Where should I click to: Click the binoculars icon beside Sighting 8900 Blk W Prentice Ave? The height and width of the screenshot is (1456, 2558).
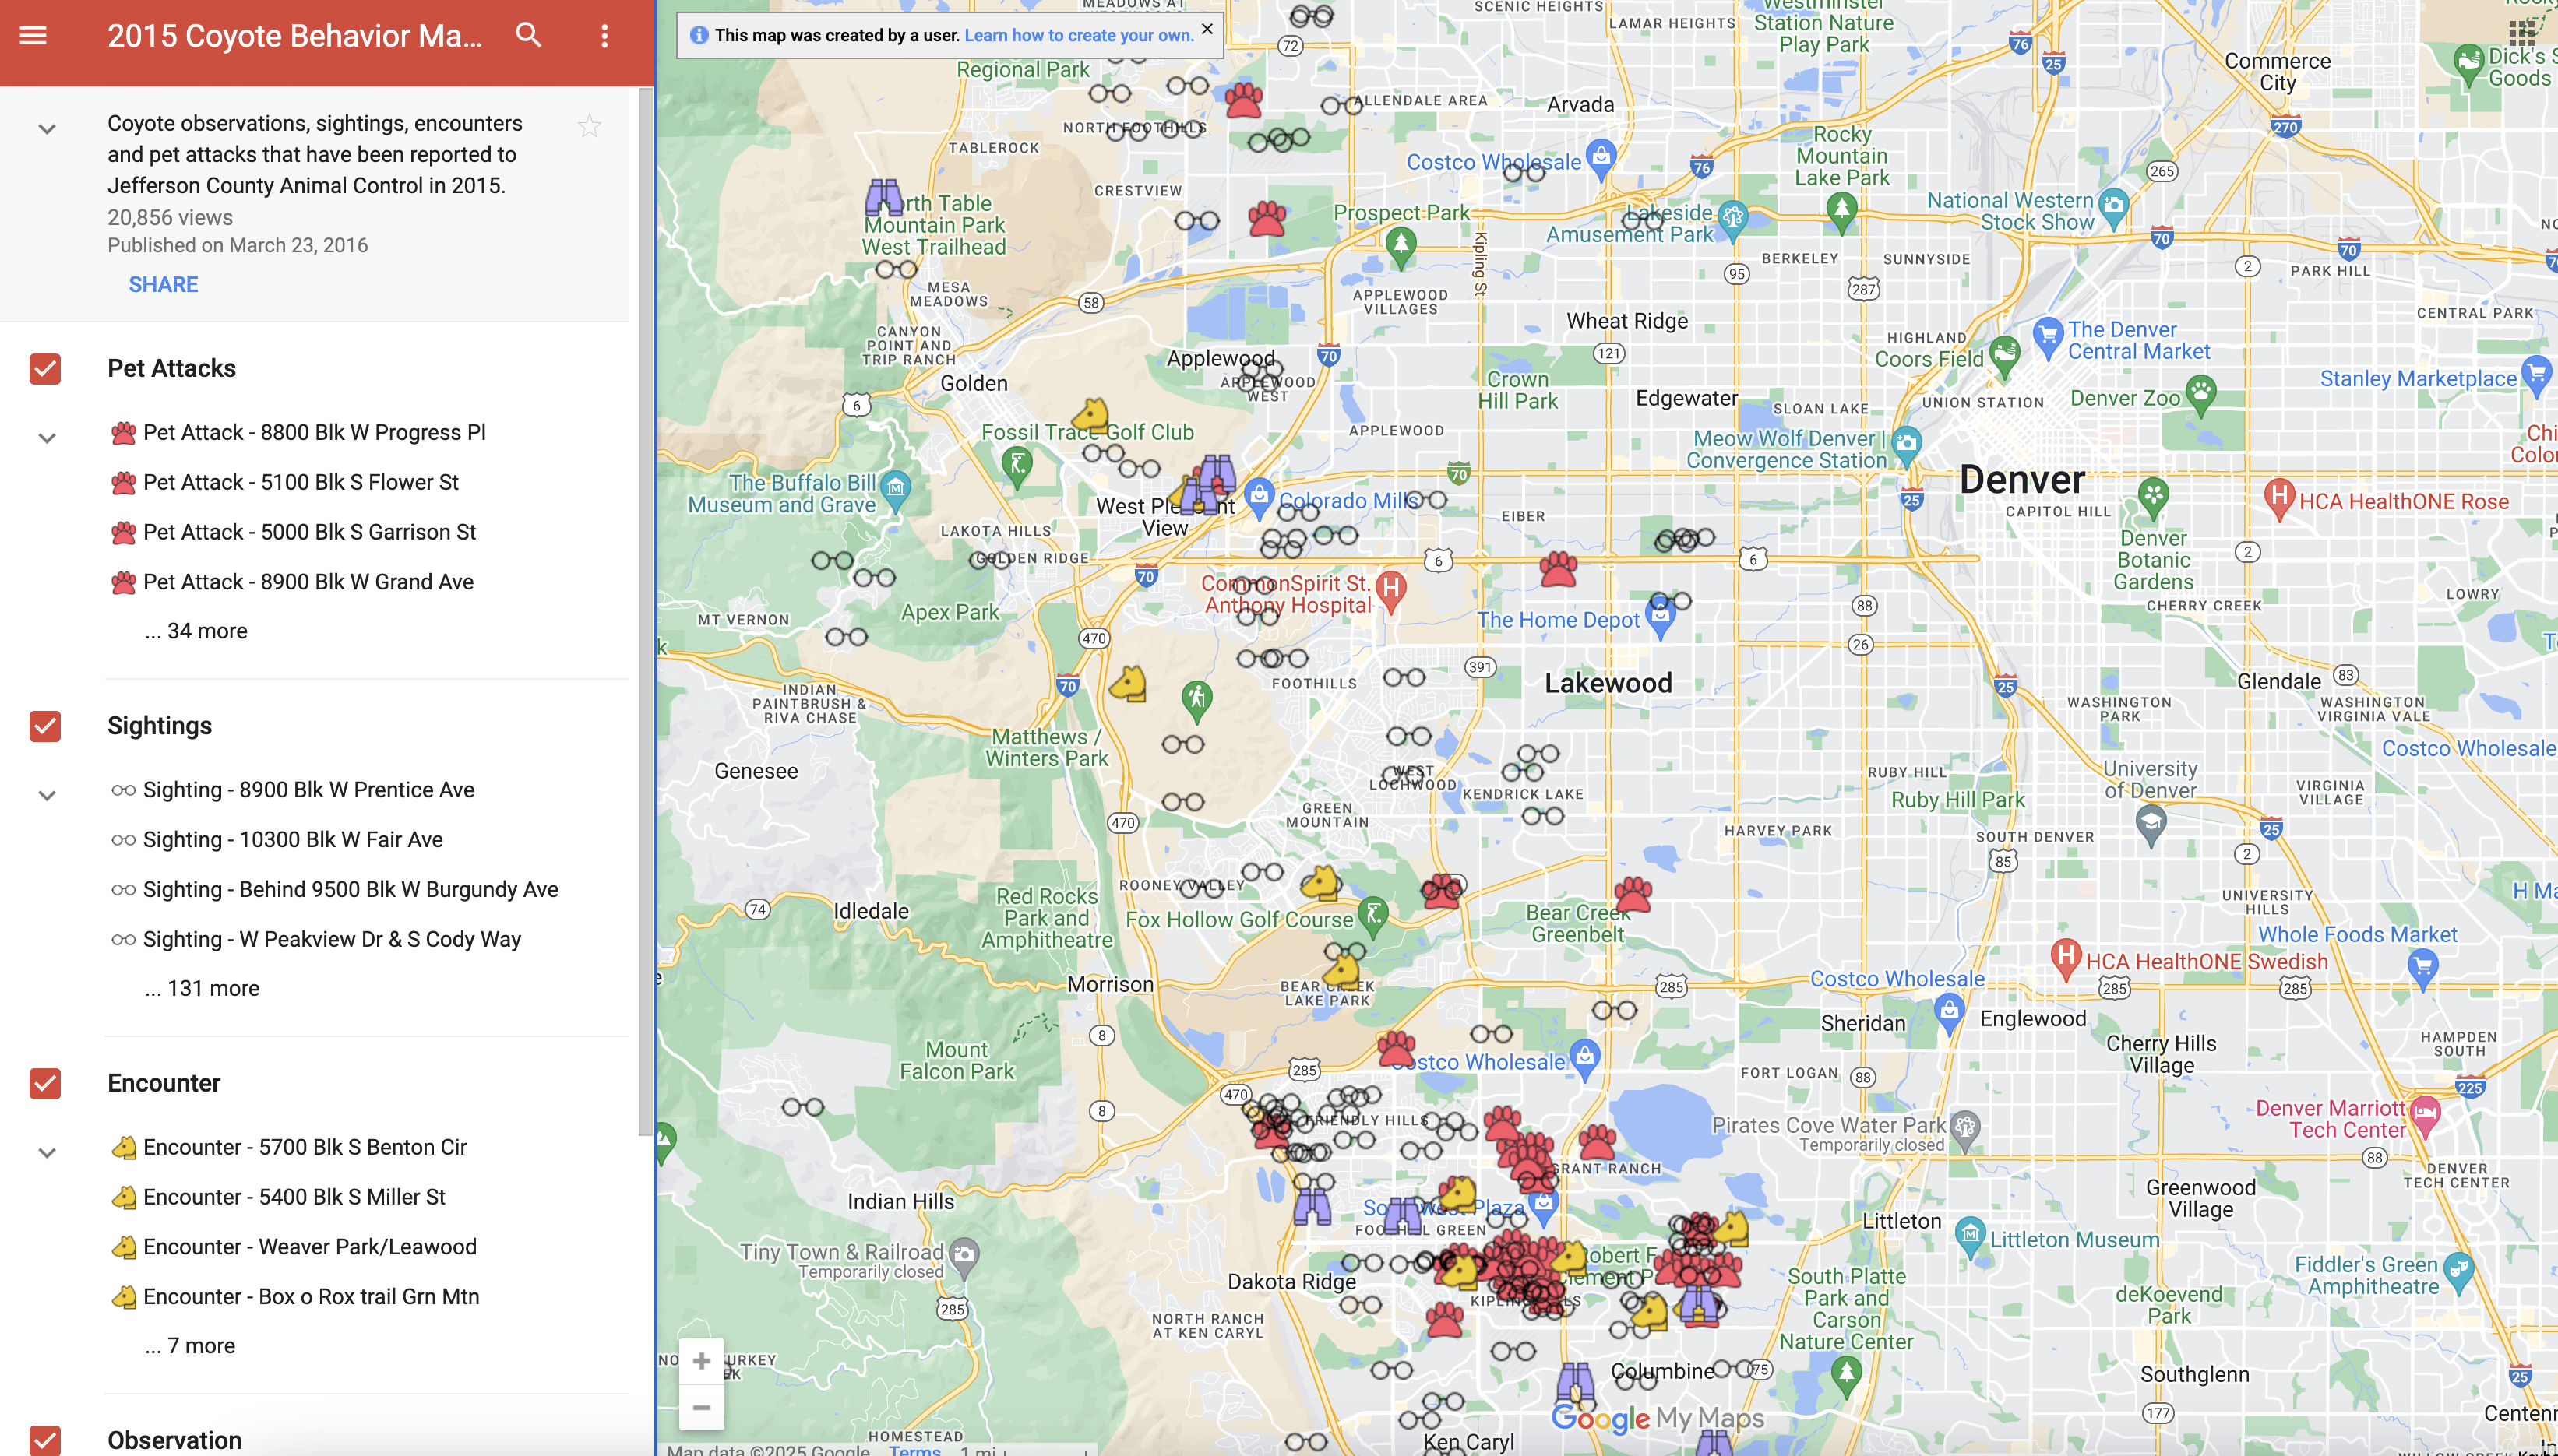pyautogui.click(x=123, y=789)
